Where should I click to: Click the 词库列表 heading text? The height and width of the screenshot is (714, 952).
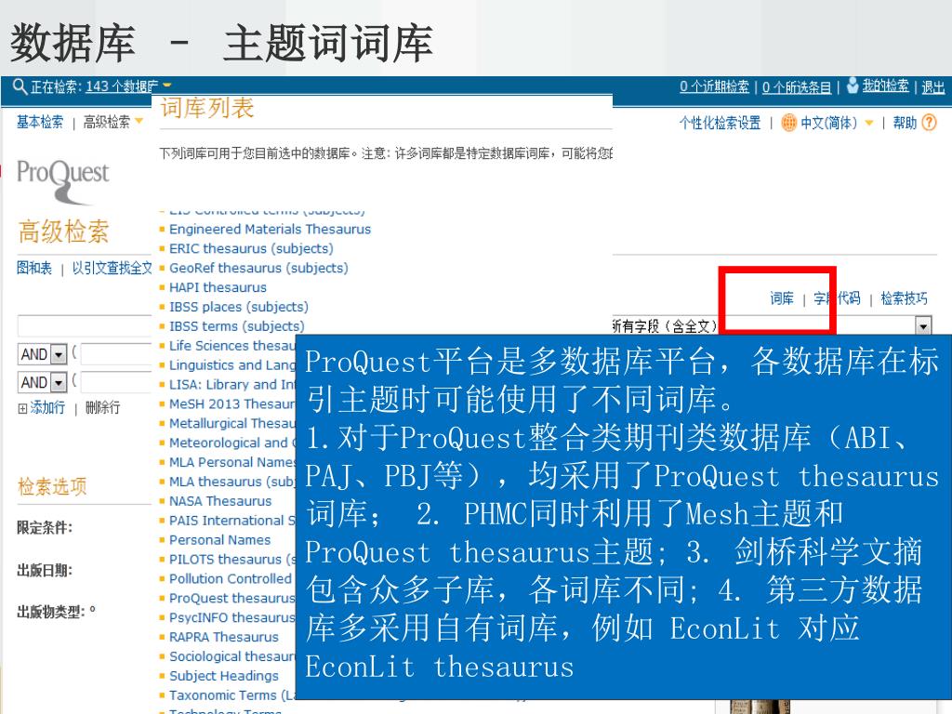coord(206,108)
